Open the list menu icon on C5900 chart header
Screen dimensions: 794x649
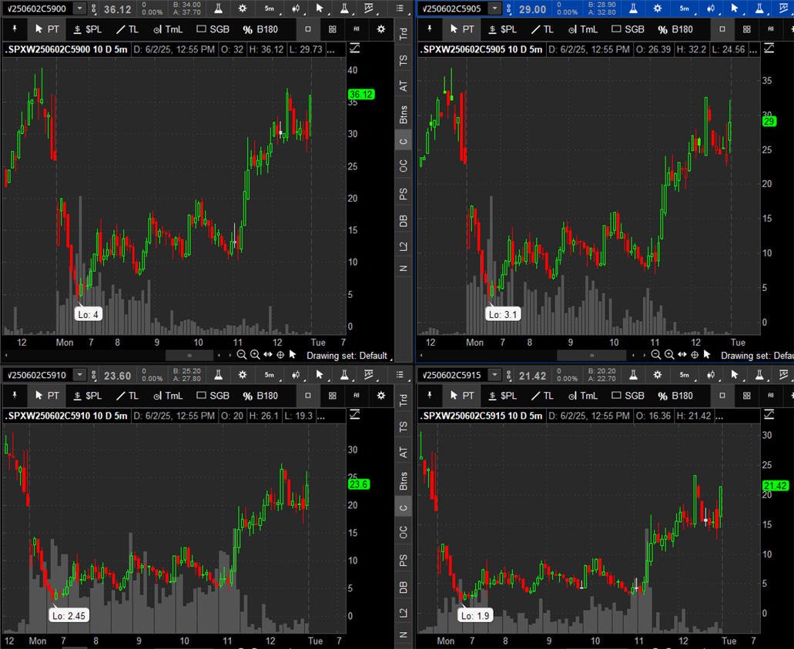[x=400, y=8]
